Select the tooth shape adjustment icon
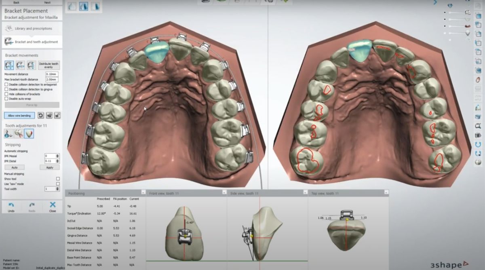This screenshot has width=485, height=270. pyautogui.click(x=29, y=134)
